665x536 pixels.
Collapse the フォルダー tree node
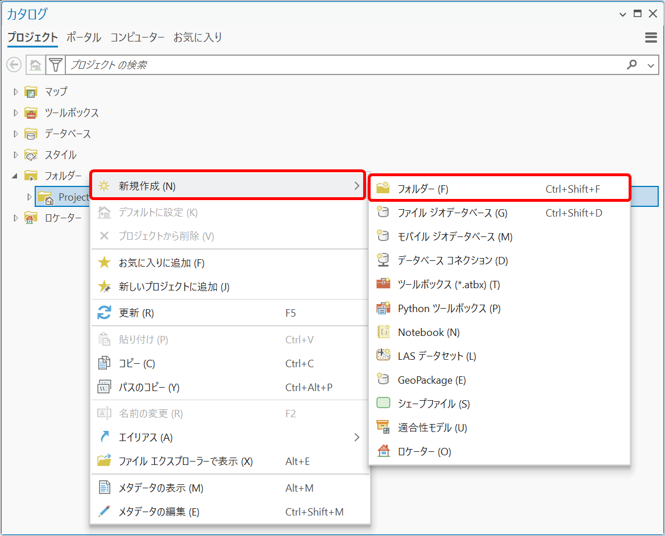pyautogui.click(x=15, y=176)
